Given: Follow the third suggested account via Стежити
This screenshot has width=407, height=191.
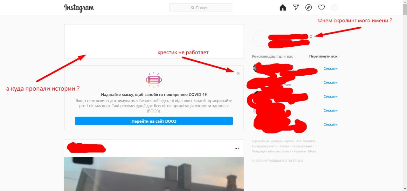Looking at the screenshot, I should point(331,96).
